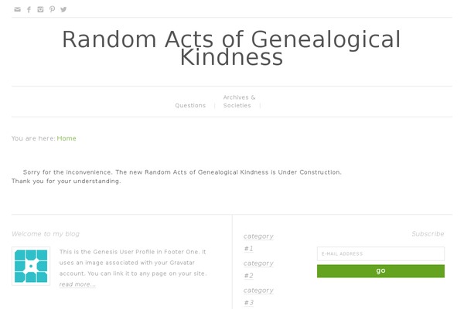Open the Instagram social icon
This screenshot has height=309, width=464.
[40, 9]
